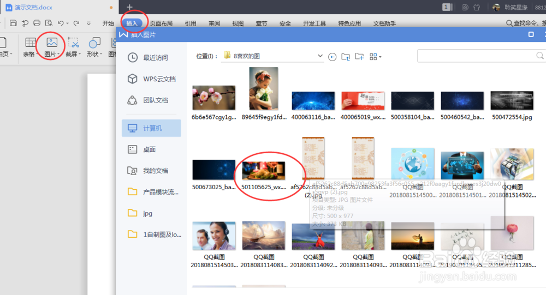Image resolution: width=546 pixels, height=295 pixels.
Task: Click the 查找命令 search box
Action: pos(526,23)
